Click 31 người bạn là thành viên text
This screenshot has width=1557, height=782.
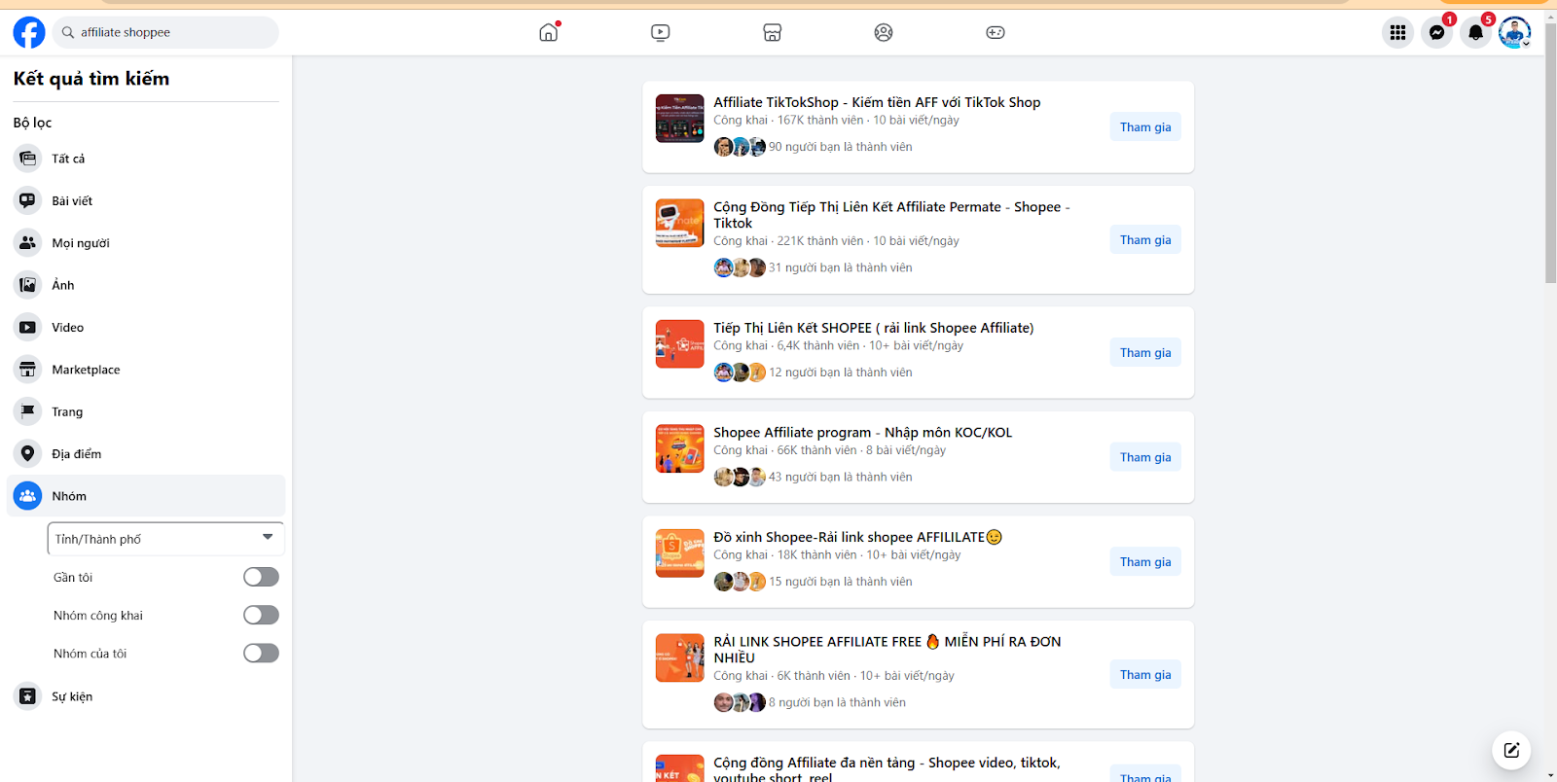point(841,267)
